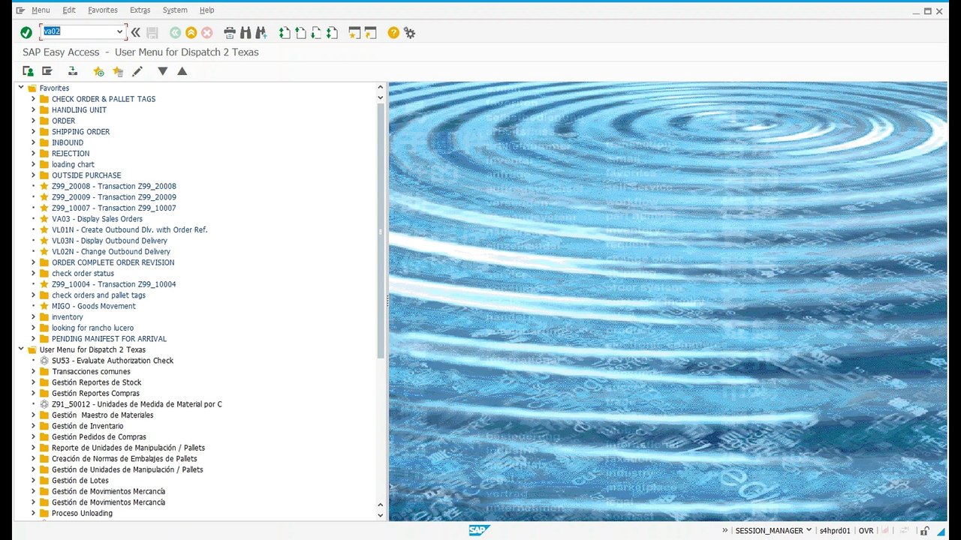This screenshot has height=540, width=961.
Task: Create a new session with the toolbar icon
Action: point(354,32)
